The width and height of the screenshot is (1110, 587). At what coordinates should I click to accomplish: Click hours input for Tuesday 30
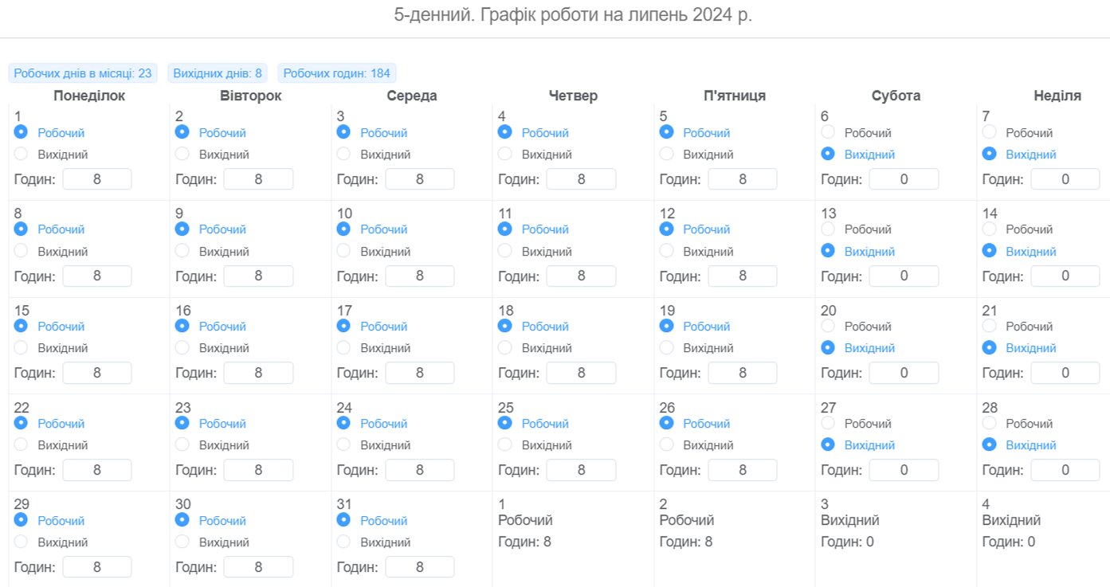pos(258,567)
